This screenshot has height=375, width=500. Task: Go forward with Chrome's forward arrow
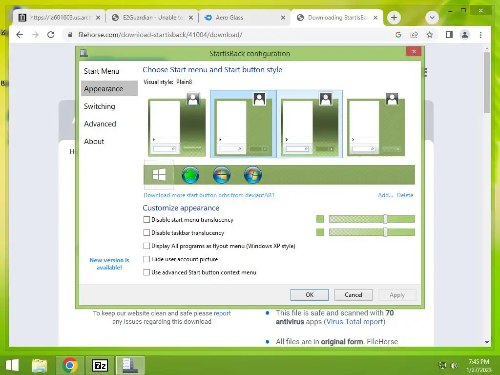tap(35, 35)
